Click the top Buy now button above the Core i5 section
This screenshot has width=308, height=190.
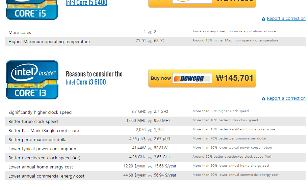(202, 3)
